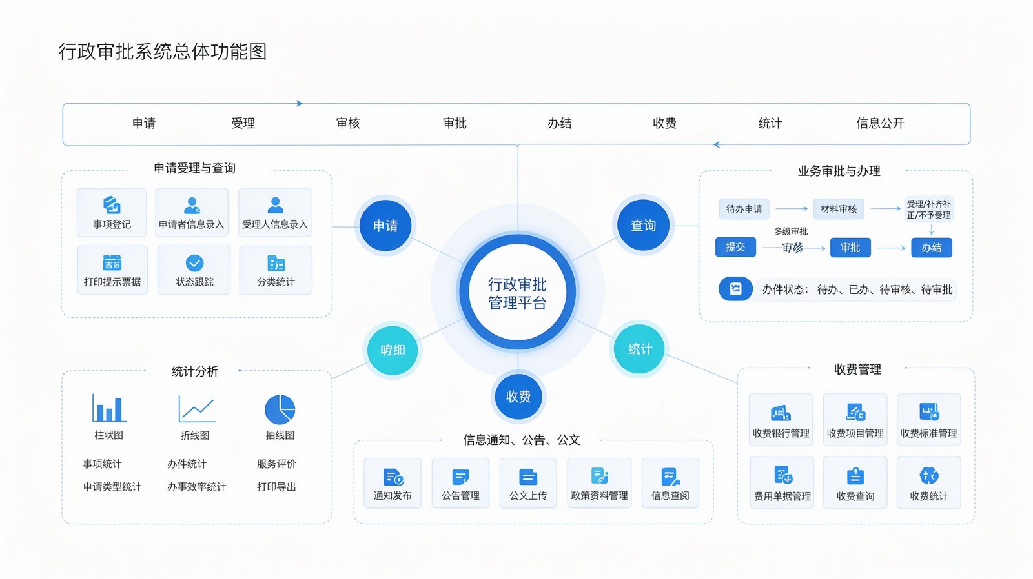Open the 打印提示票据 card icon
Viewport: 1033px width, 579px height.
112,262
